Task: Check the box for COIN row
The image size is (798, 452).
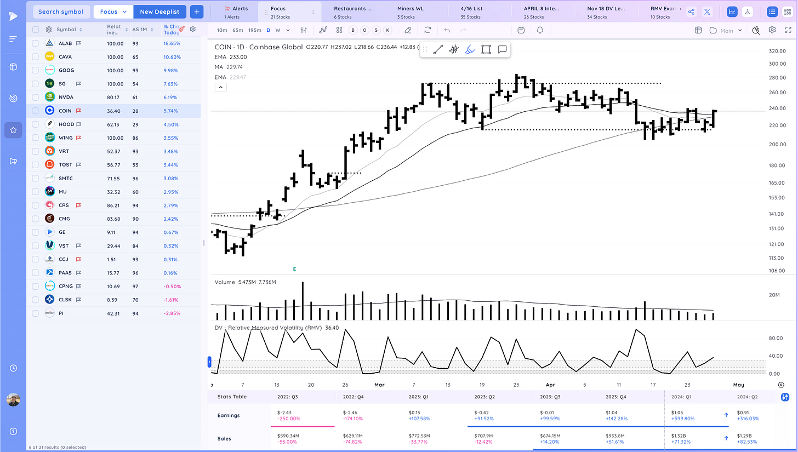Action: [36, 111]
